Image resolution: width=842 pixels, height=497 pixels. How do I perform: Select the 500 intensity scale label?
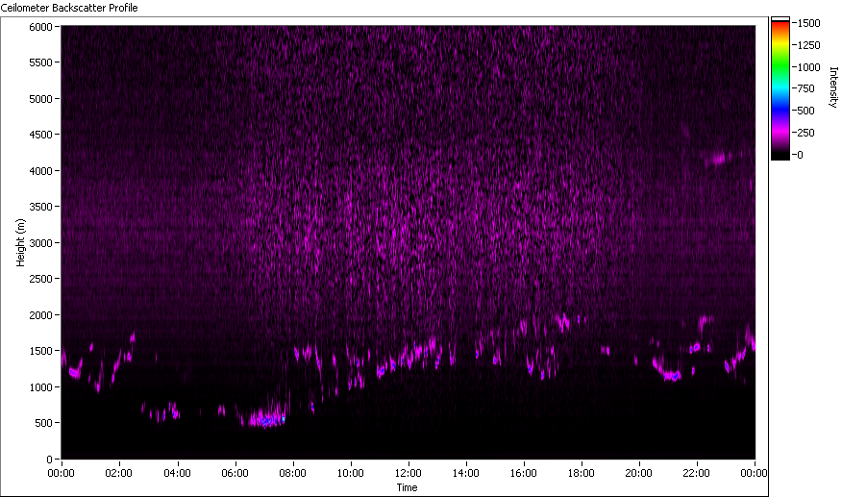pyautogui.click(x=806, y=111)
